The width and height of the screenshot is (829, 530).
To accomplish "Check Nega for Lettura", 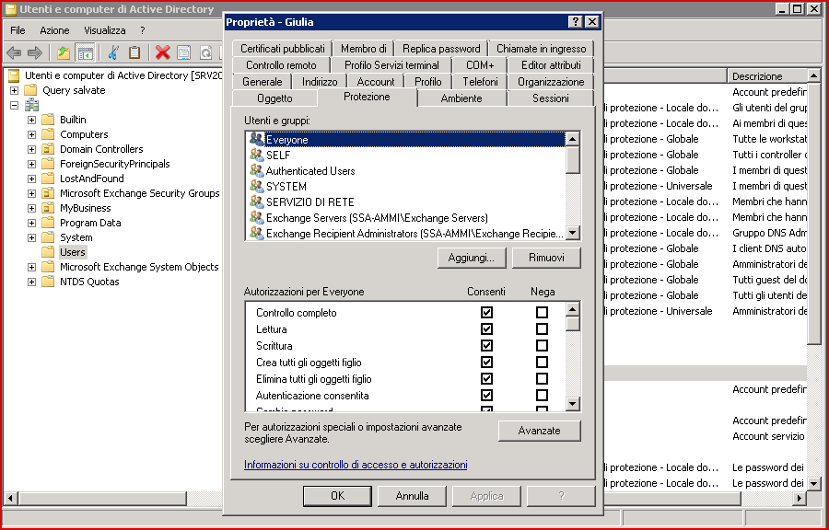I will coord(542,328).
